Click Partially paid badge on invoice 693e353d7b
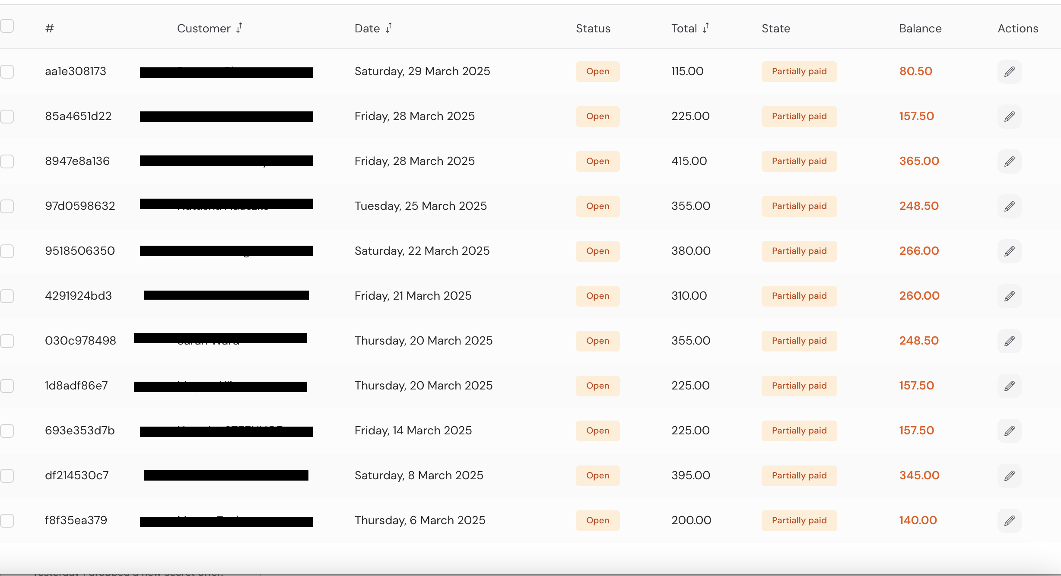 click(799, 431)
